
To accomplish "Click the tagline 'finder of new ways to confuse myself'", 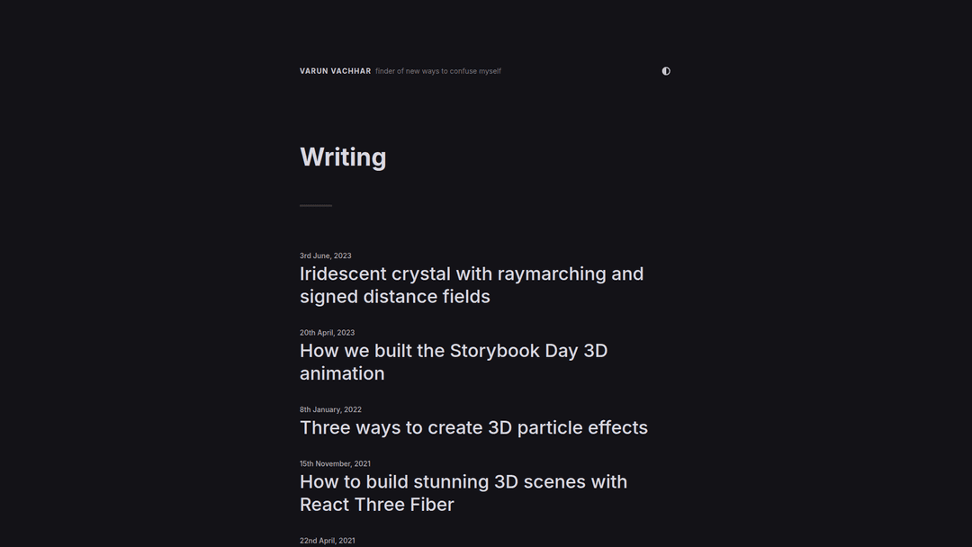I will 438,71.
